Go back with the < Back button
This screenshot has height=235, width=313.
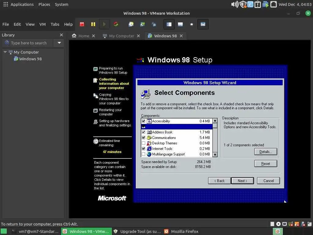(219, 181)
